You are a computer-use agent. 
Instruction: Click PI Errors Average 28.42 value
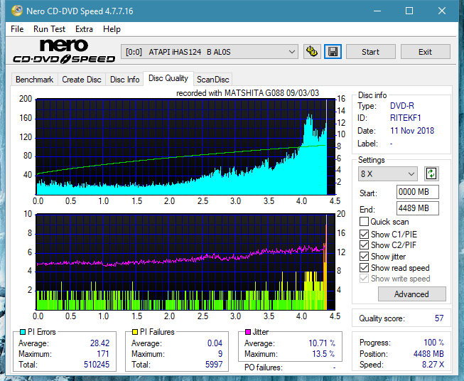pyautogui.click(x=99, y=343)
